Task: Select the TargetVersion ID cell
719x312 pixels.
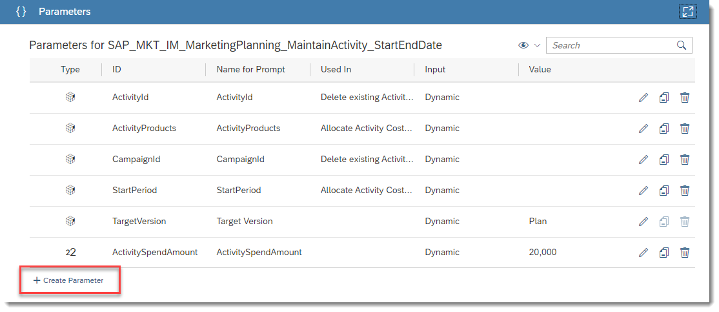Action: pyautogui.click(x=139, y=221)
